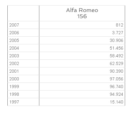Click the Alfa Romeo 156 column header

tap(82, 13)
